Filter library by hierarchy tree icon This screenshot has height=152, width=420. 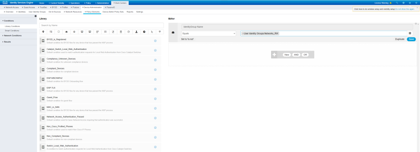[x=152, y=32]
